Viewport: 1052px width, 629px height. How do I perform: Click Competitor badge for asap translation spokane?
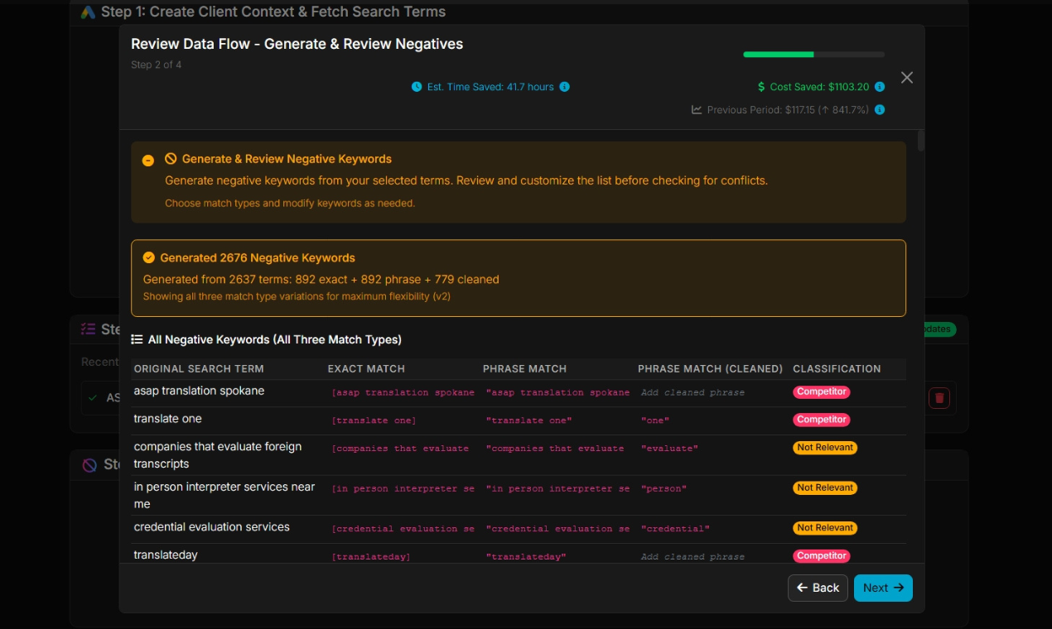[x=821, y=392]
